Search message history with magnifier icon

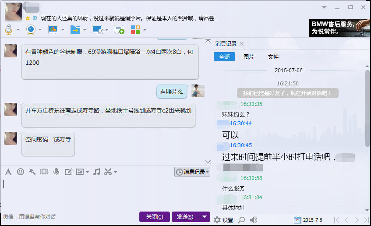pyautogui.click(x=241, y=220)
